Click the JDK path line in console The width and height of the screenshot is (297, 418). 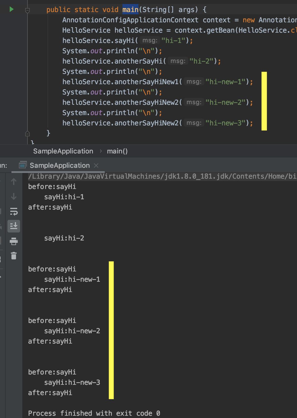(x=162, y=176)
